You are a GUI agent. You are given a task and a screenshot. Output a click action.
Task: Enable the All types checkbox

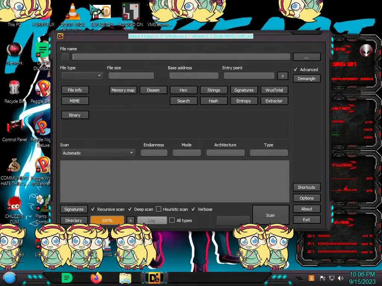point(172,220)
